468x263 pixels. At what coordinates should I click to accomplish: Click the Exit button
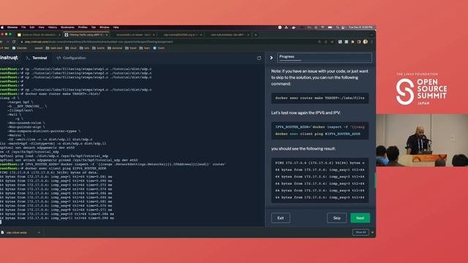point(281,218)
